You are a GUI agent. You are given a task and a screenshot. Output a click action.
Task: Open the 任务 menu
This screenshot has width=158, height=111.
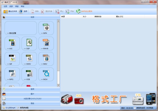coord(6,6)
